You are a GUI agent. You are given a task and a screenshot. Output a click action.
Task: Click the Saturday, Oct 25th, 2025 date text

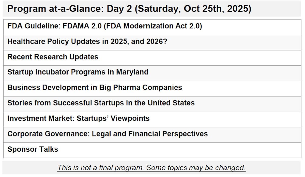[x=193, y=9]
